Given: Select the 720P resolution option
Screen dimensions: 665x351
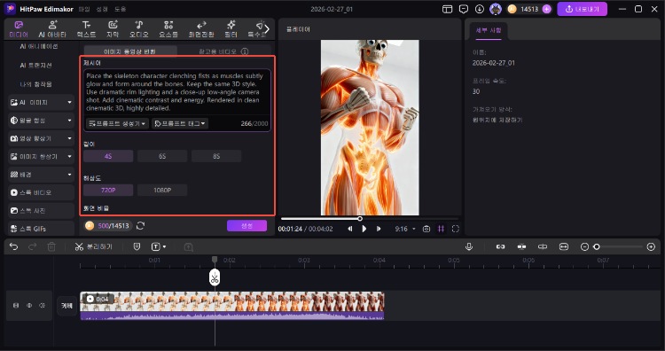Looking at the screenshot, I should 108,191.
